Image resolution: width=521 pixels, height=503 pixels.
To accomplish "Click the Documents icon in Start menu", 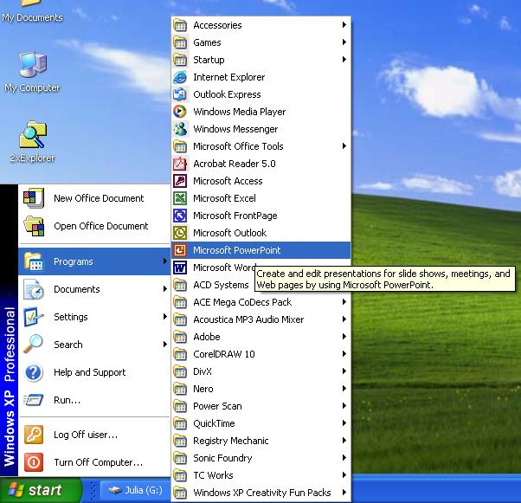I will pyautogui.click(x=34, y=289).
